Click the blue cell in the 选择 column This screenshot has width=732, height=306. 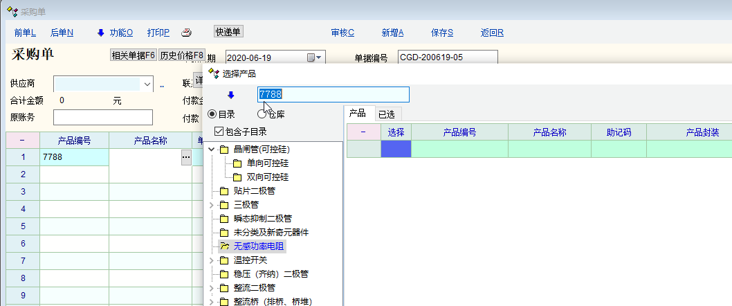click(396, 149)
